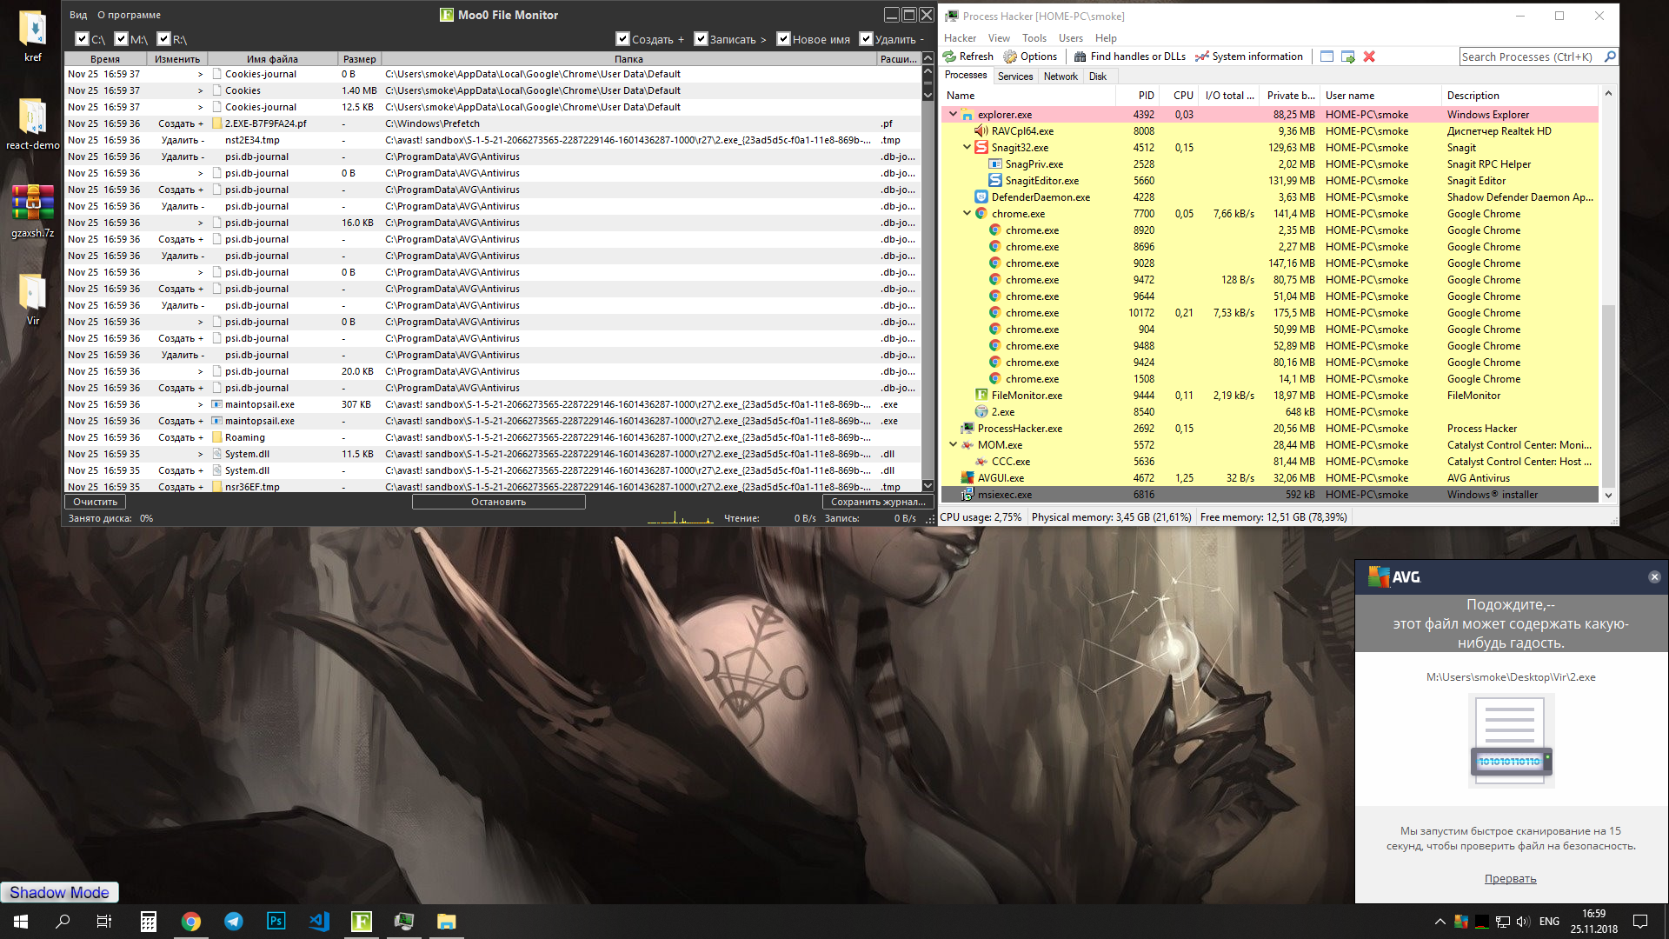
Task: Click the find window and thread icon
Action: tap(1348, 57)
